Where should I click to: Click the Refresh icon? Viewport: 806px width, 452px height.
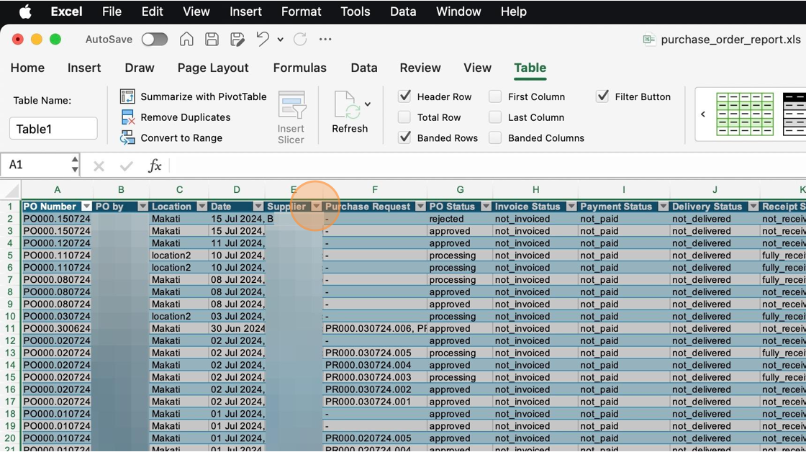click(x=346, y=105)
